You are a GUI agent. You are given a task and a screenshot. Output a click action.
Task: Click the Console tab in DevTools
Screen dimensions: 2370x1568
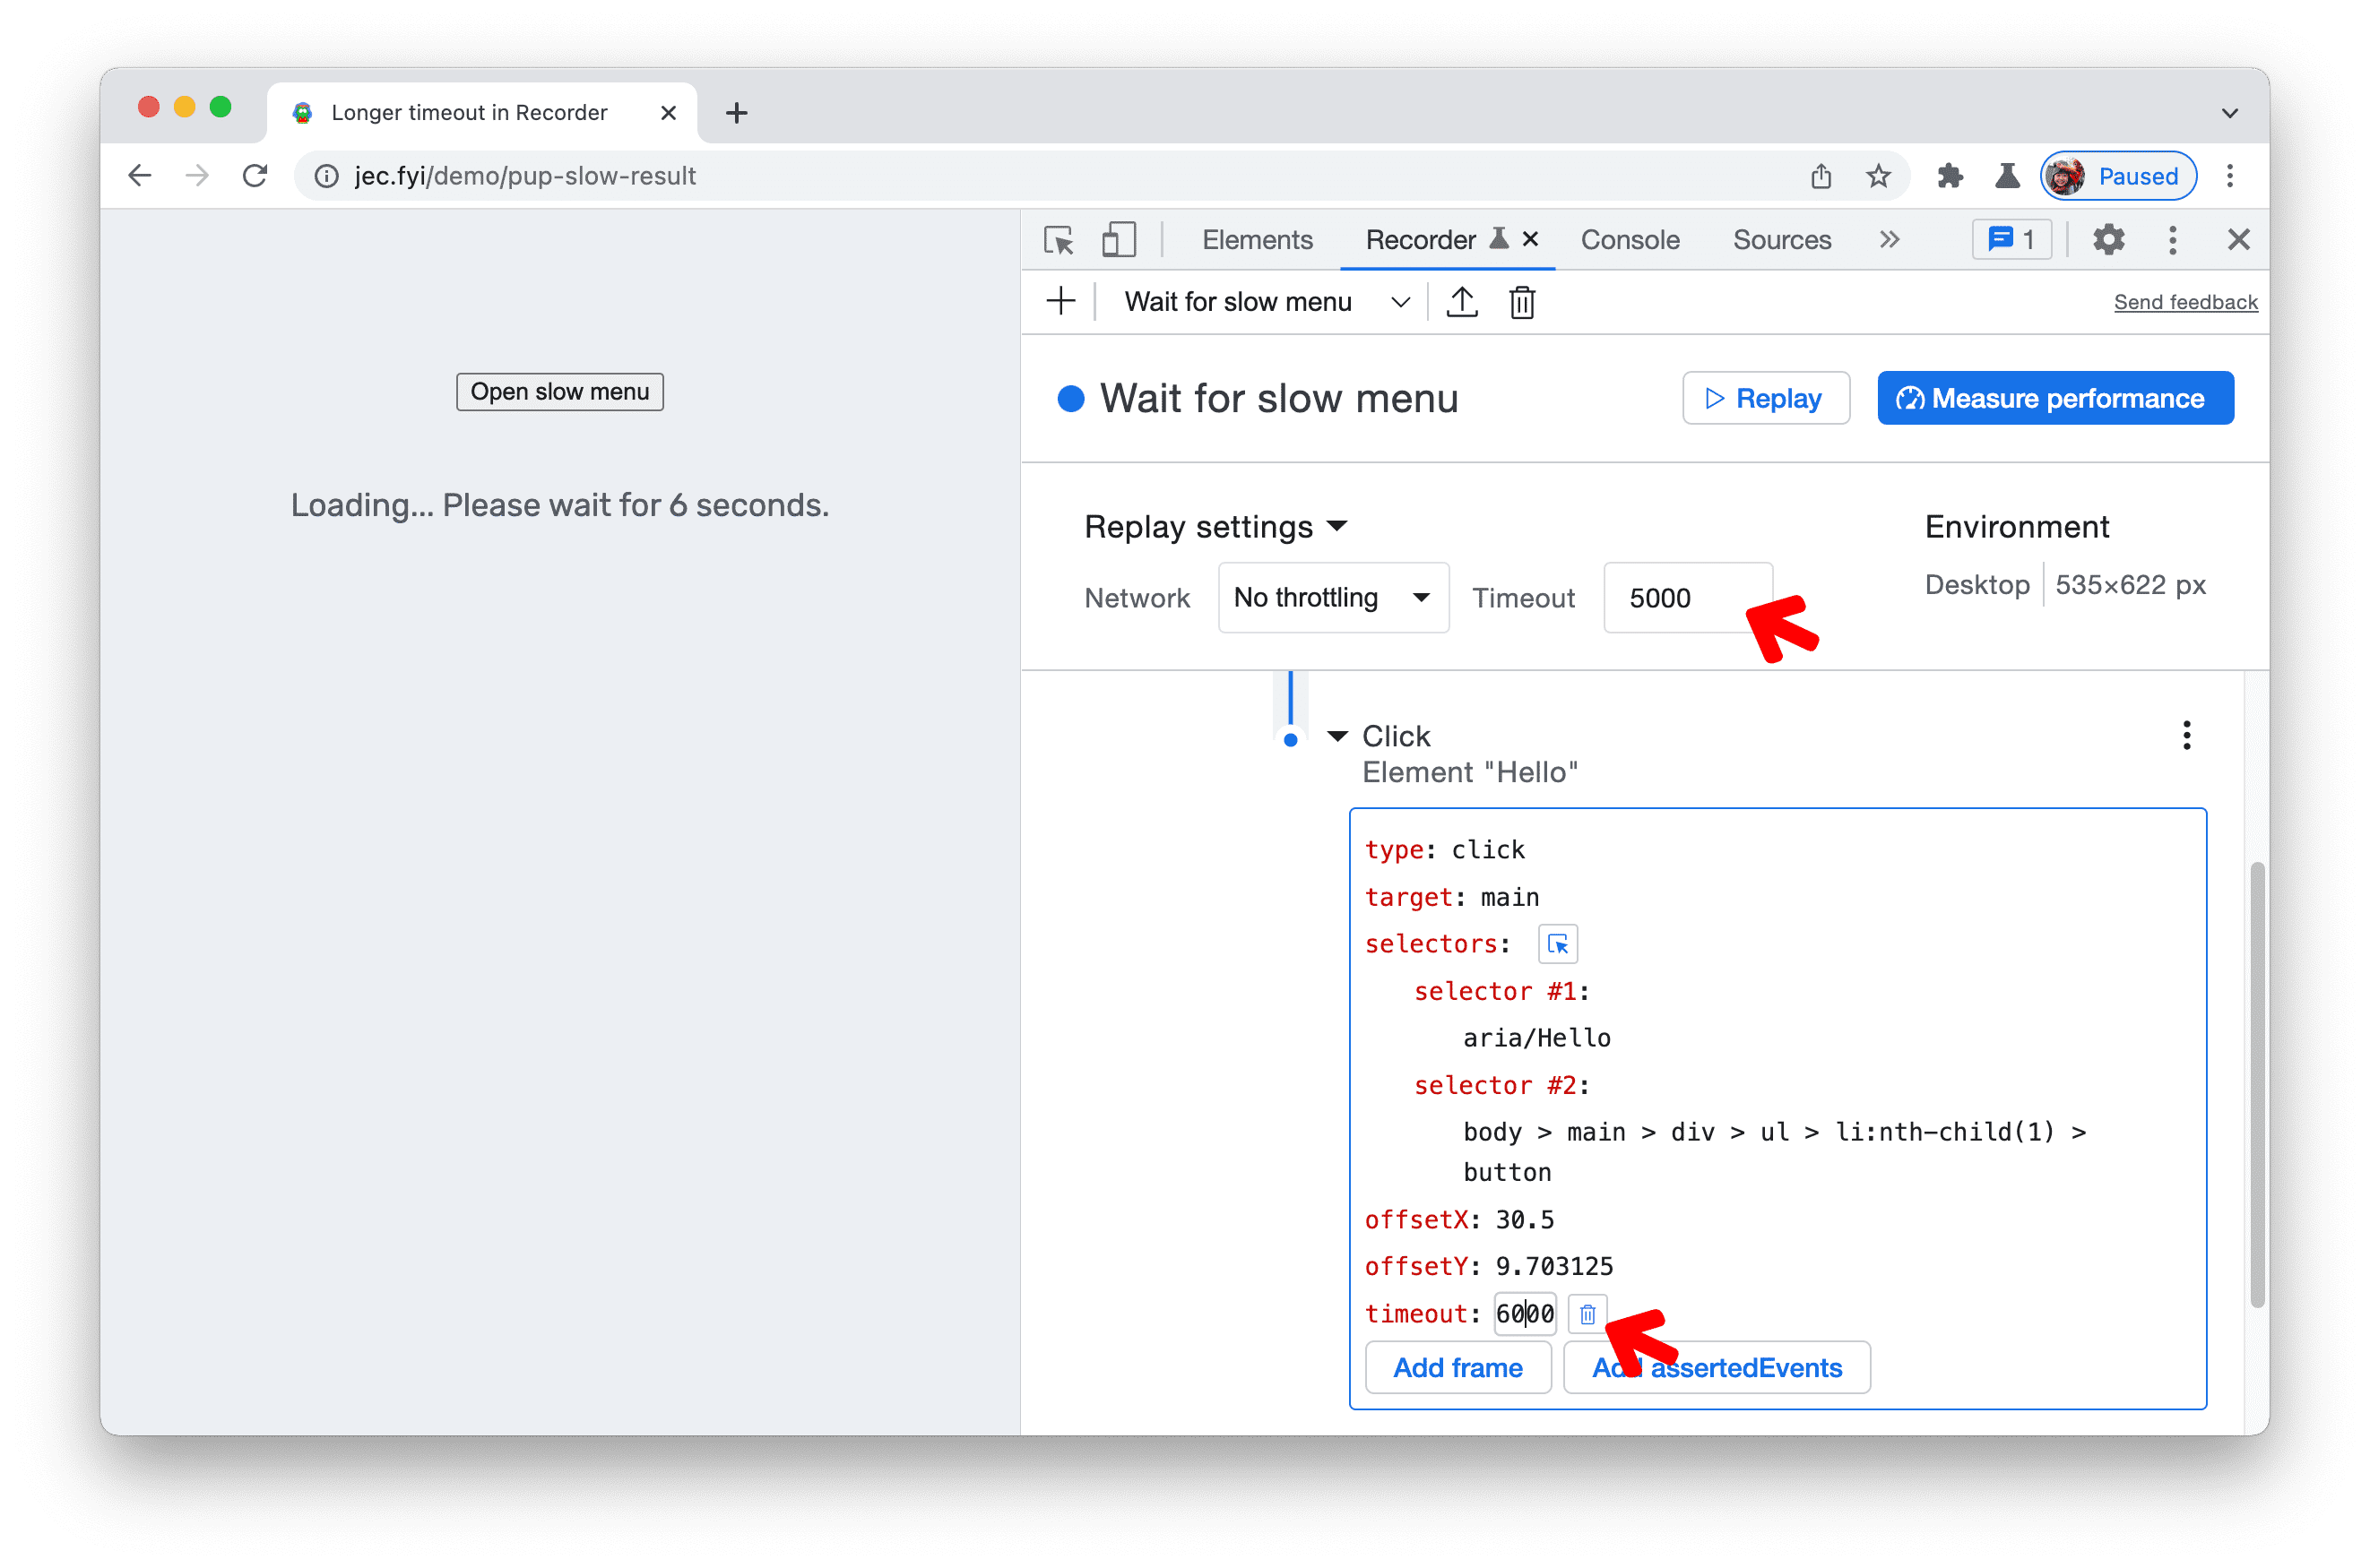point(1626,238)
